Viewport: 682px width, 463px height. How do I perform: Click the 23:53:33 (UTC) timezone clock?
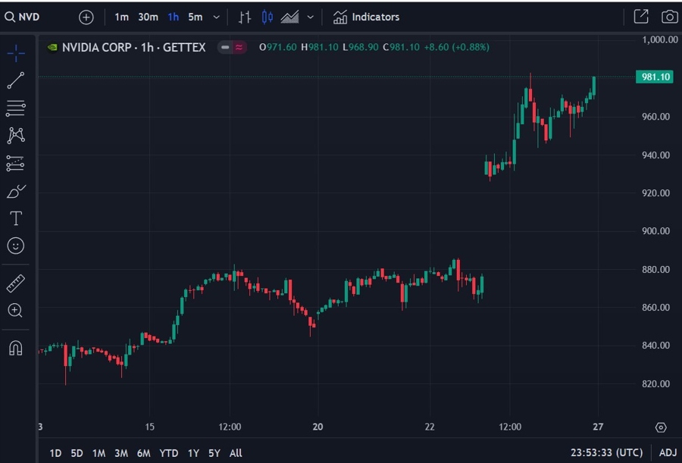point(606,452)
